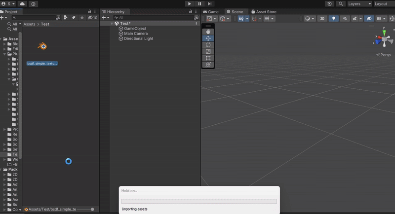
Task: Adjust the asset icon size slider
Action: 92,210
